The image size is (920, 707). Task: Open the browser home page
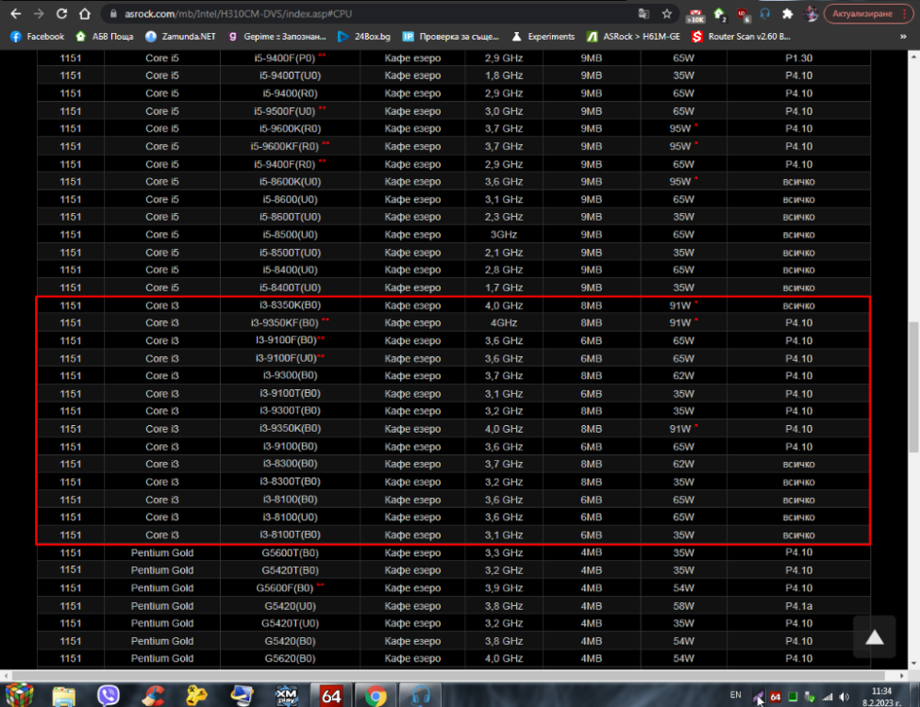pyautogui.click(x=85, y=13)
